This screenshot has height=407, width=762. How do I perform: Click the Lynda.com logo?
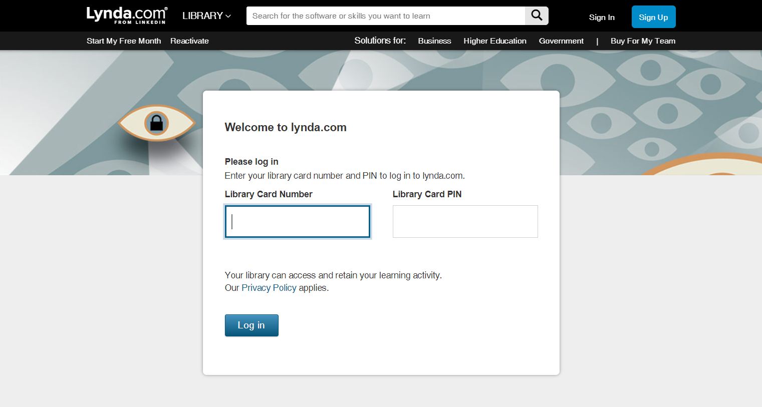[126, 15]
